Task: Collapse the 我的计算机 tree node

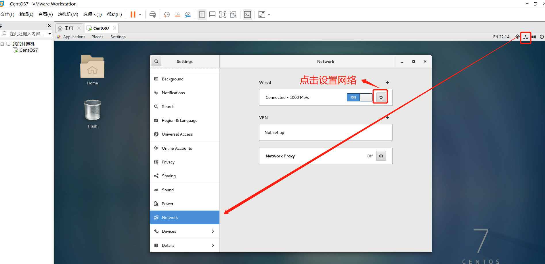Action: click(x=2, y=44)
